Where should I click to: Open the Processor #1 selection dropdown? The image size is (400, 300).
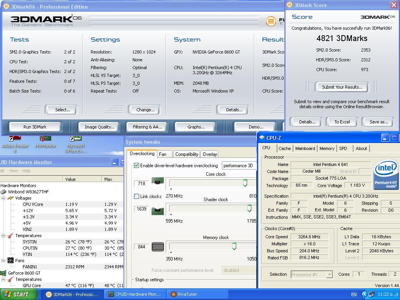(312, 275)
